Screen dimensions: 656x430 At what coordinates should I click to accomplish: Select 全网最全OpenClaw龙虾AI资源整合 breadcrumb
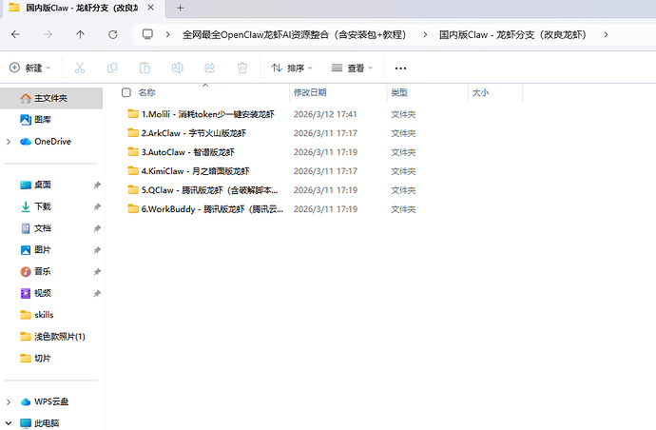click(x=295, y=35)
